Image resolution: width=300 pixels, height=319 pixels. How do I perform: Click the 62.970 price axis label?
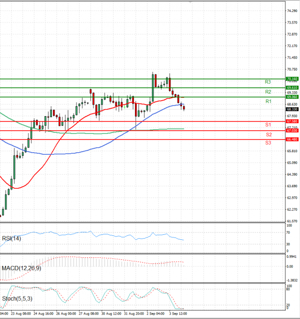pyautogui.click(x=292, y=198)
